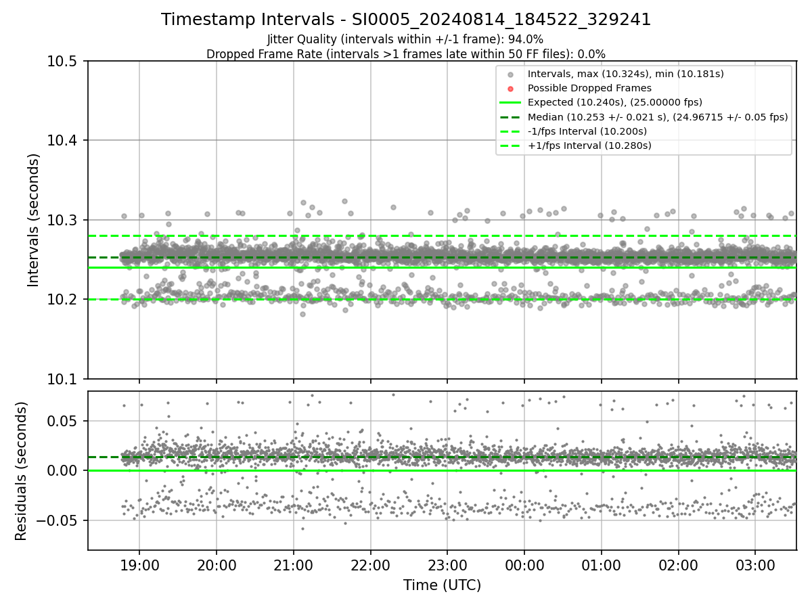Screen dimensions: 812x609
Task: Click the 01:00 time tick label
Action: pos(601,565)
